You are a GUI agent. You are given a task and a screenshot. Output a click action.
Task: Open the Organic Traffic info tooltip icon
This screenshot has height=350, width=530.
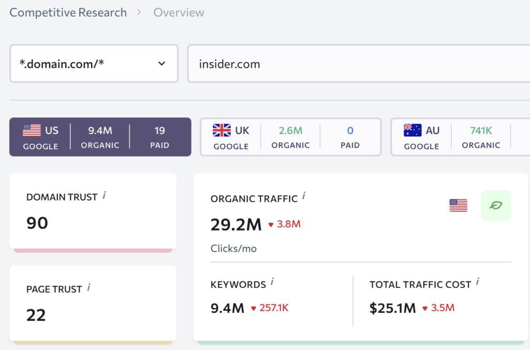pos(304,196)
